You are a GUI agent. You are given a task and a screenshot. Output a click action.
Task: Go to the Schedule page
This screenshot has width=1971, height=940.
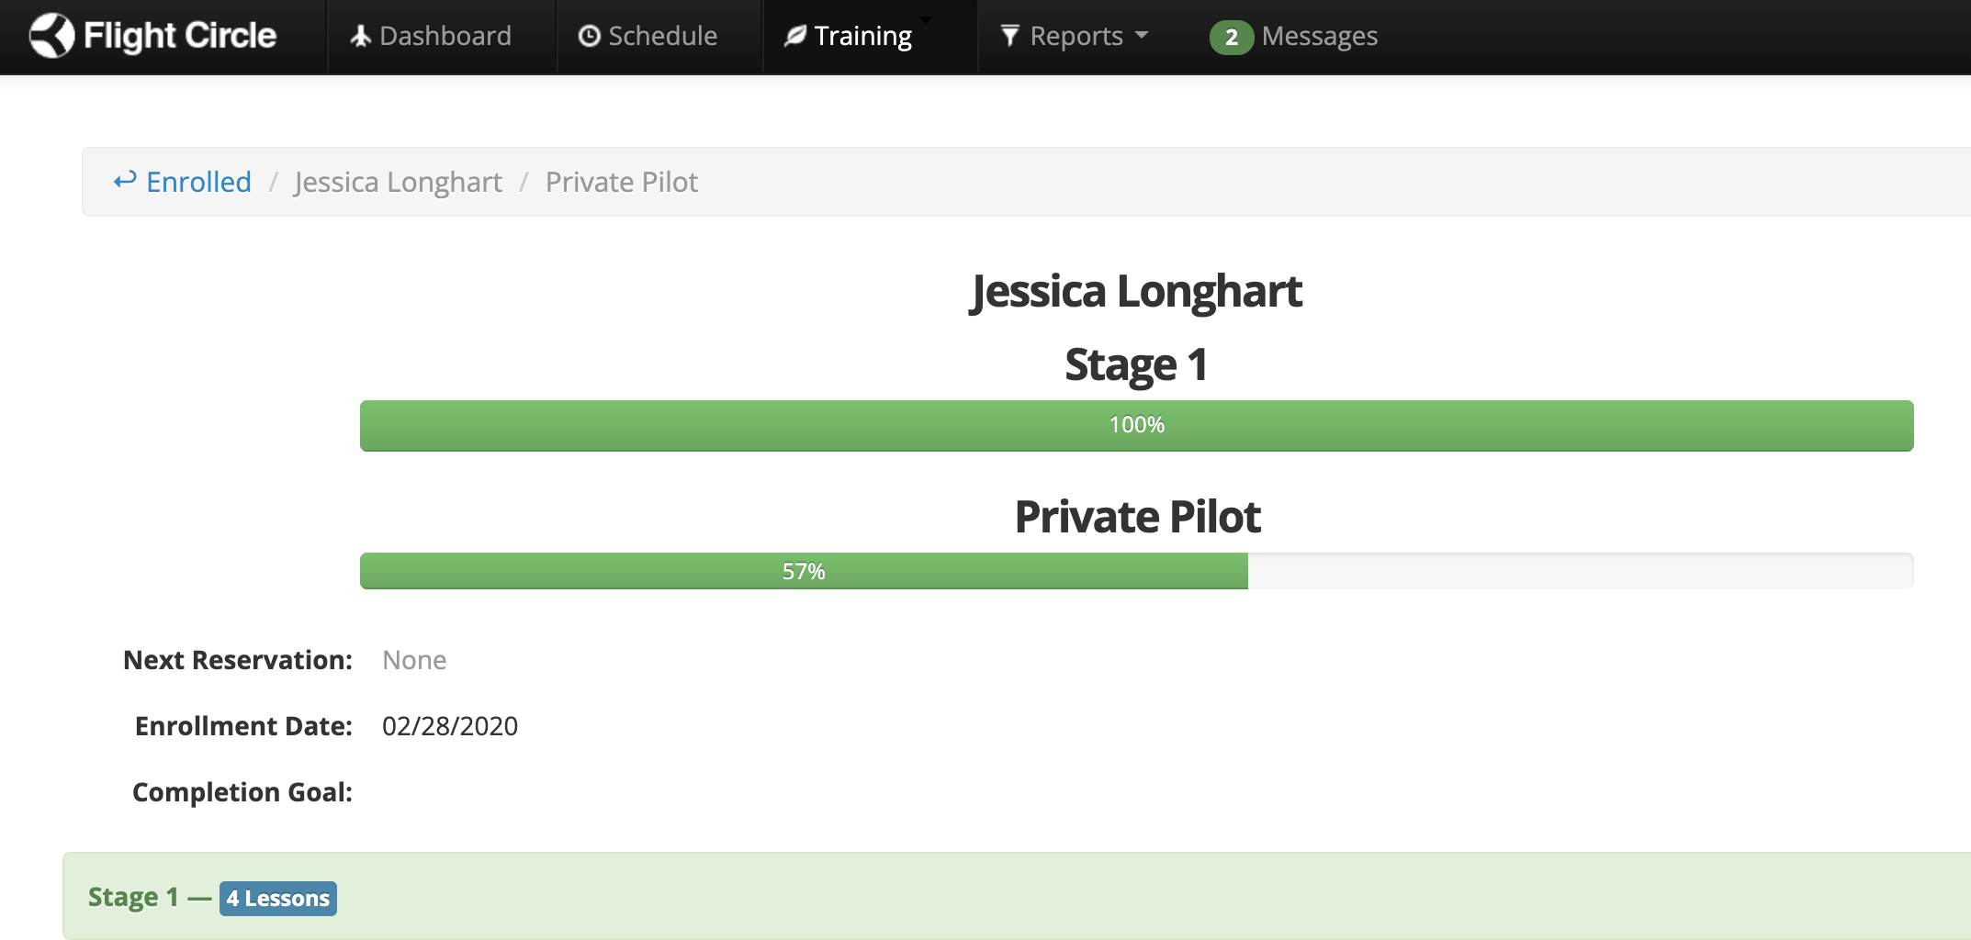tap(648, 36)
